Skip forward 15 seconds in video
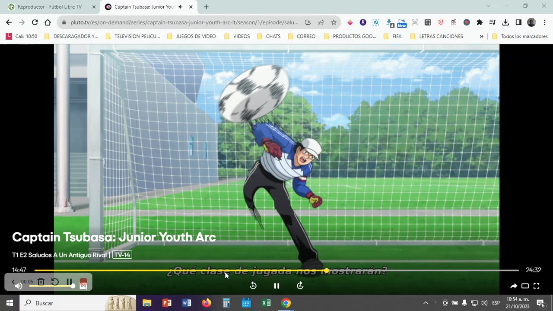 [300, 286]
